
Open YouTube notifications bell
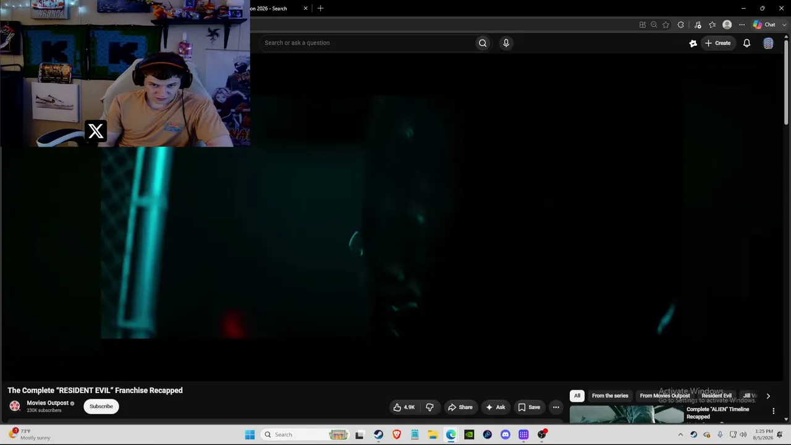[x=747, y=43]
